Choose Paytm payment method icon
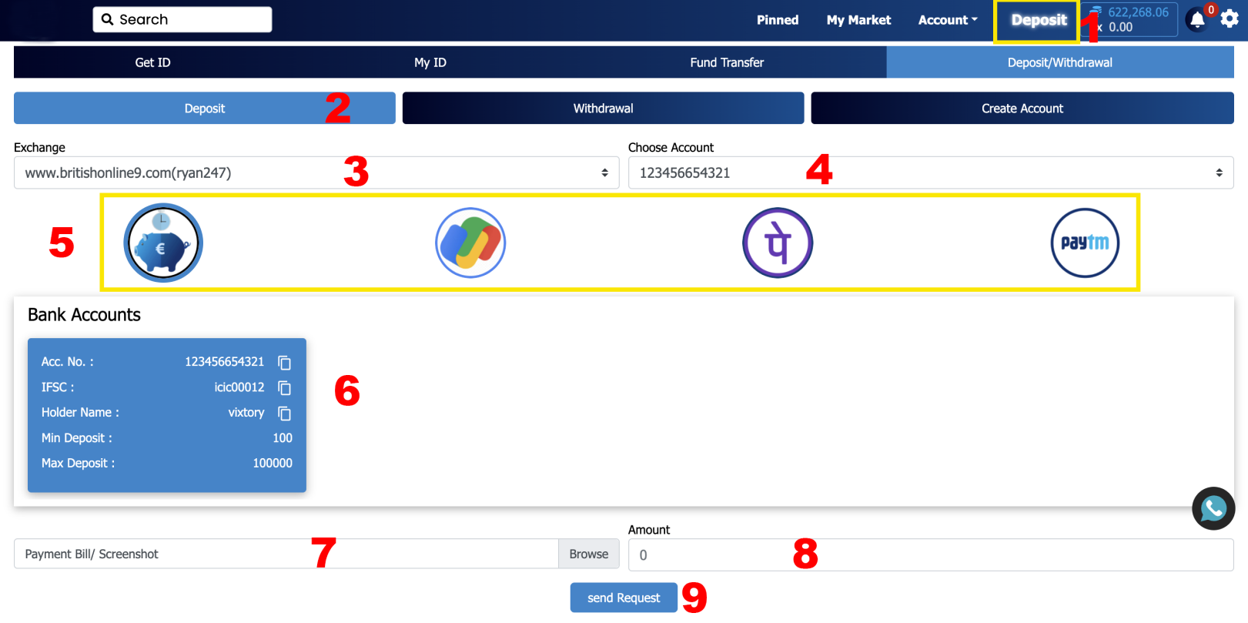This screenshot has height=623, width=1248. coord(1085,243)
